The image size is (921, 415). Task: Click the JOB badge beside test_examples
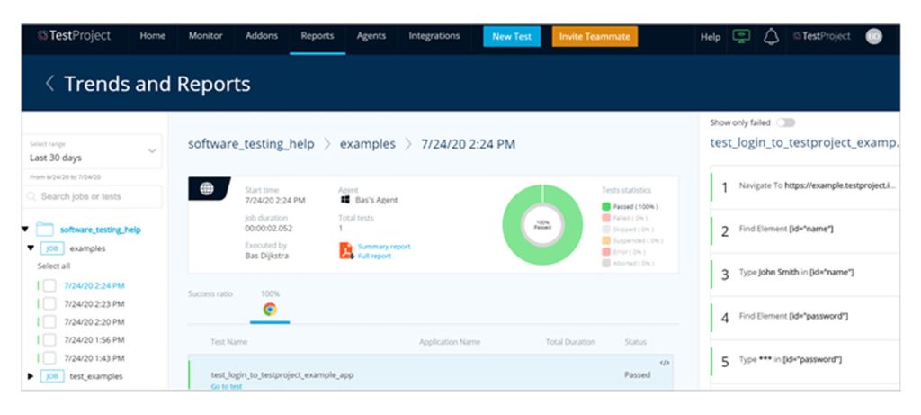(x=51, y=376)
